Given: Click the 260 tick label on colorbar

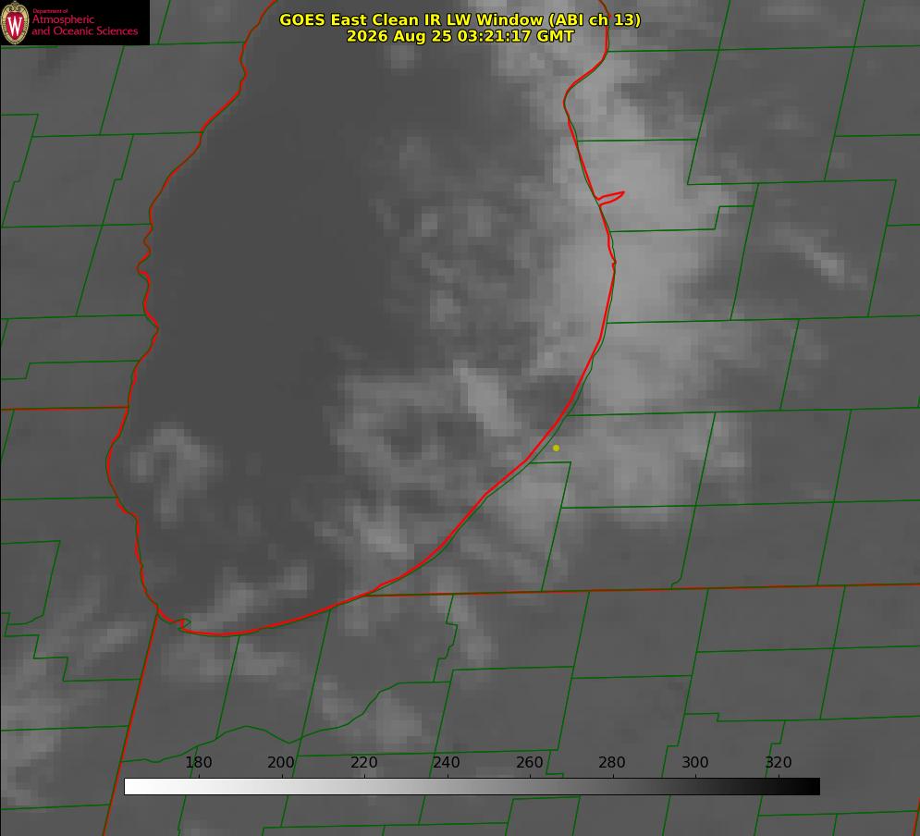Looking at the screenshot, I should click(529, 762).
